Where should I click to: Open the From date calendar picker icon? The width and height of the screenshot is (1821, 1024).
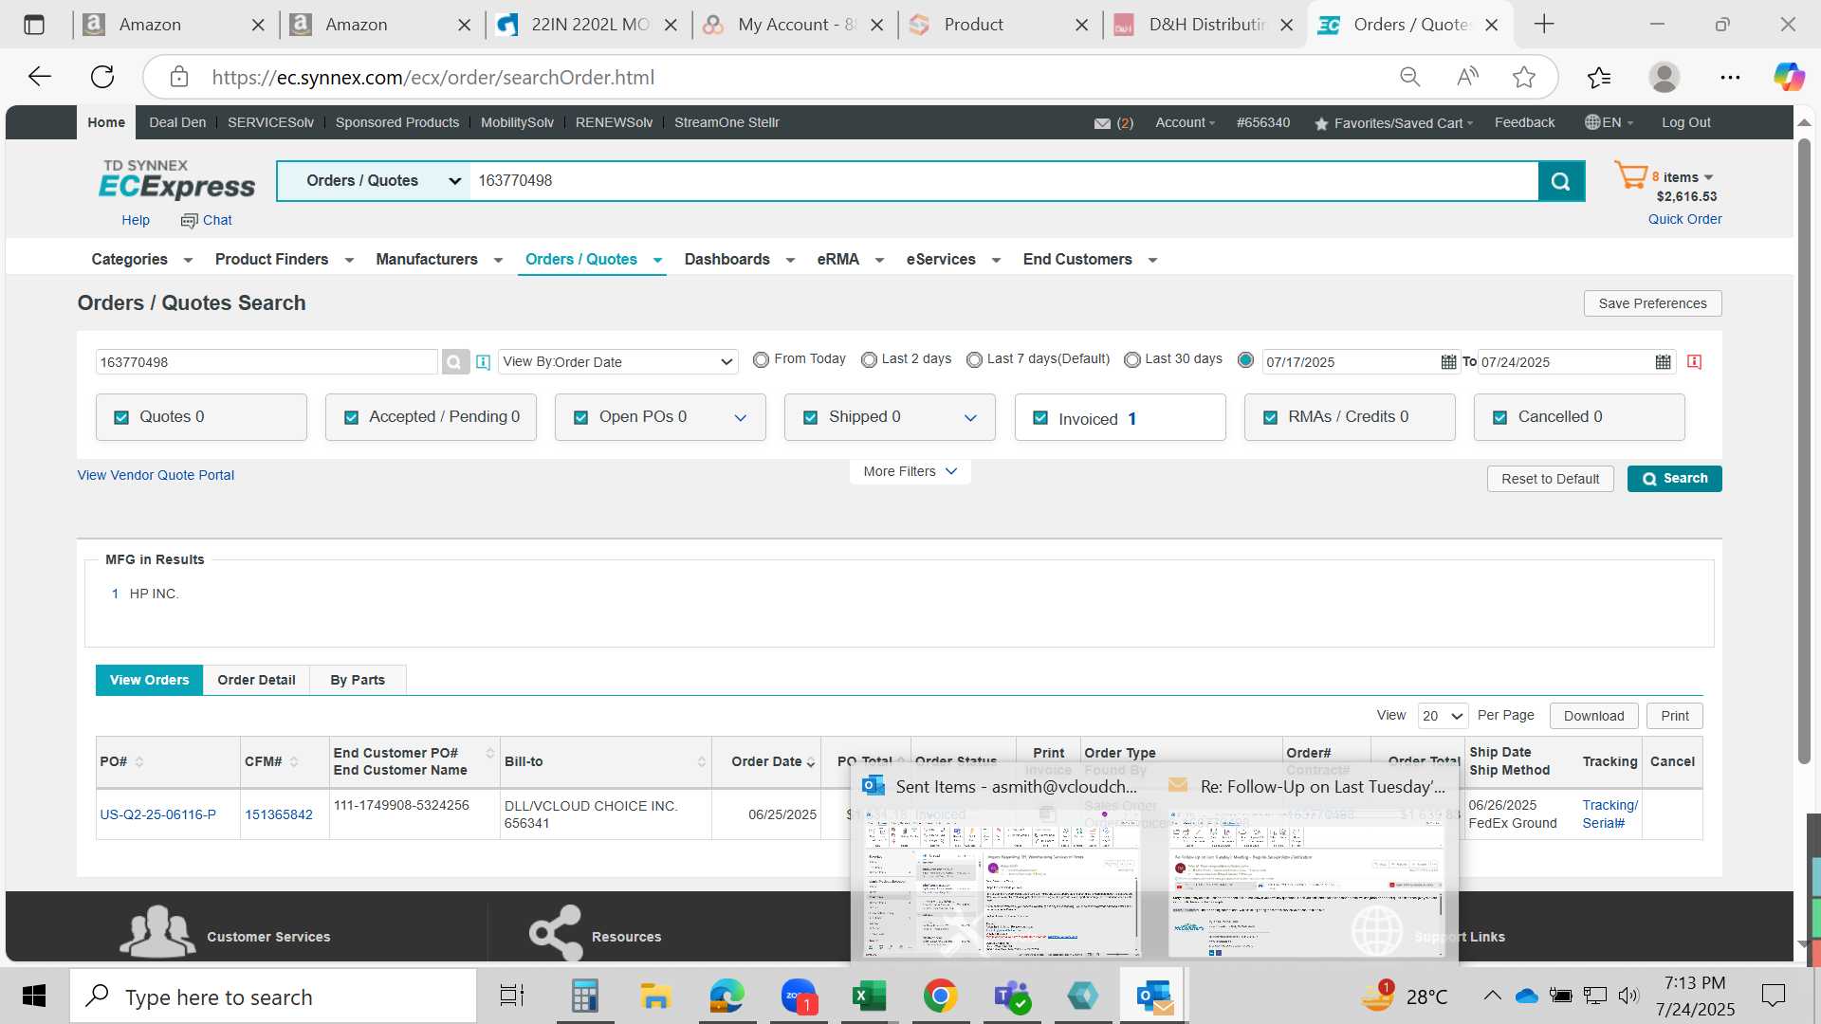point(1448,362)
